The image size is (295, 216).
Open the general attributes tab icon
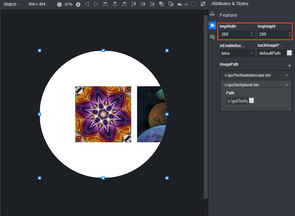212,14
